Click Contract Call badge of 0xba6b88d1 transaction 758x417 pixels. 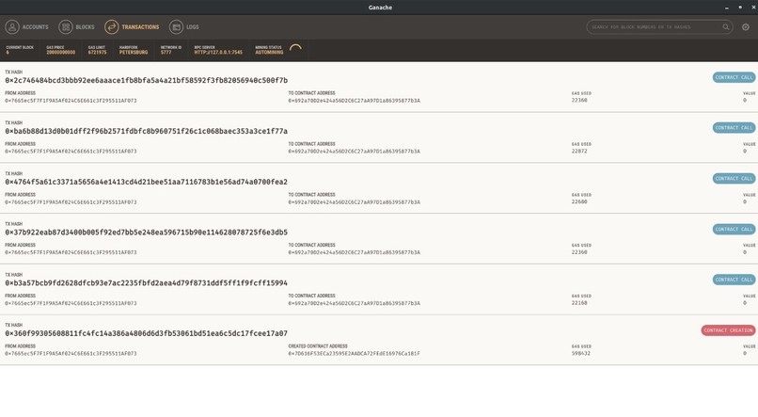click(x=734, y=128)
